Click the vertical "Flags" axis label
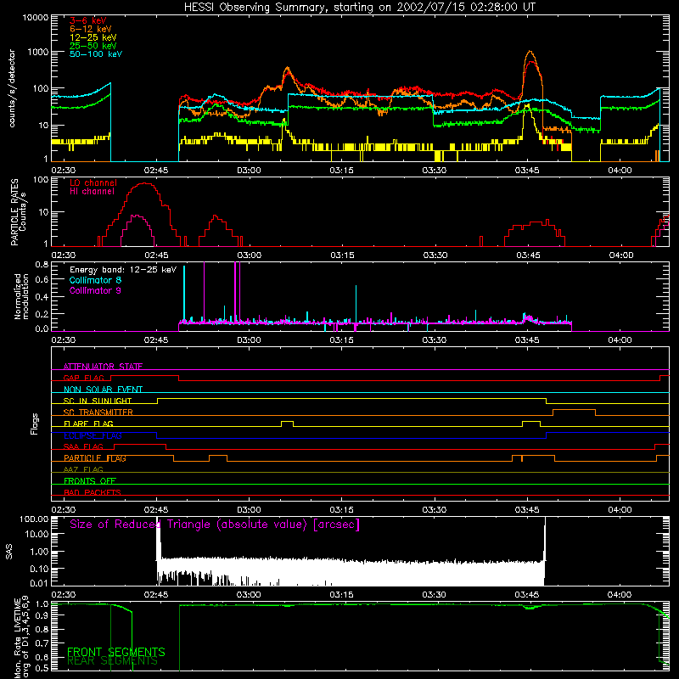679x679 pixels. tap(35, 424)
